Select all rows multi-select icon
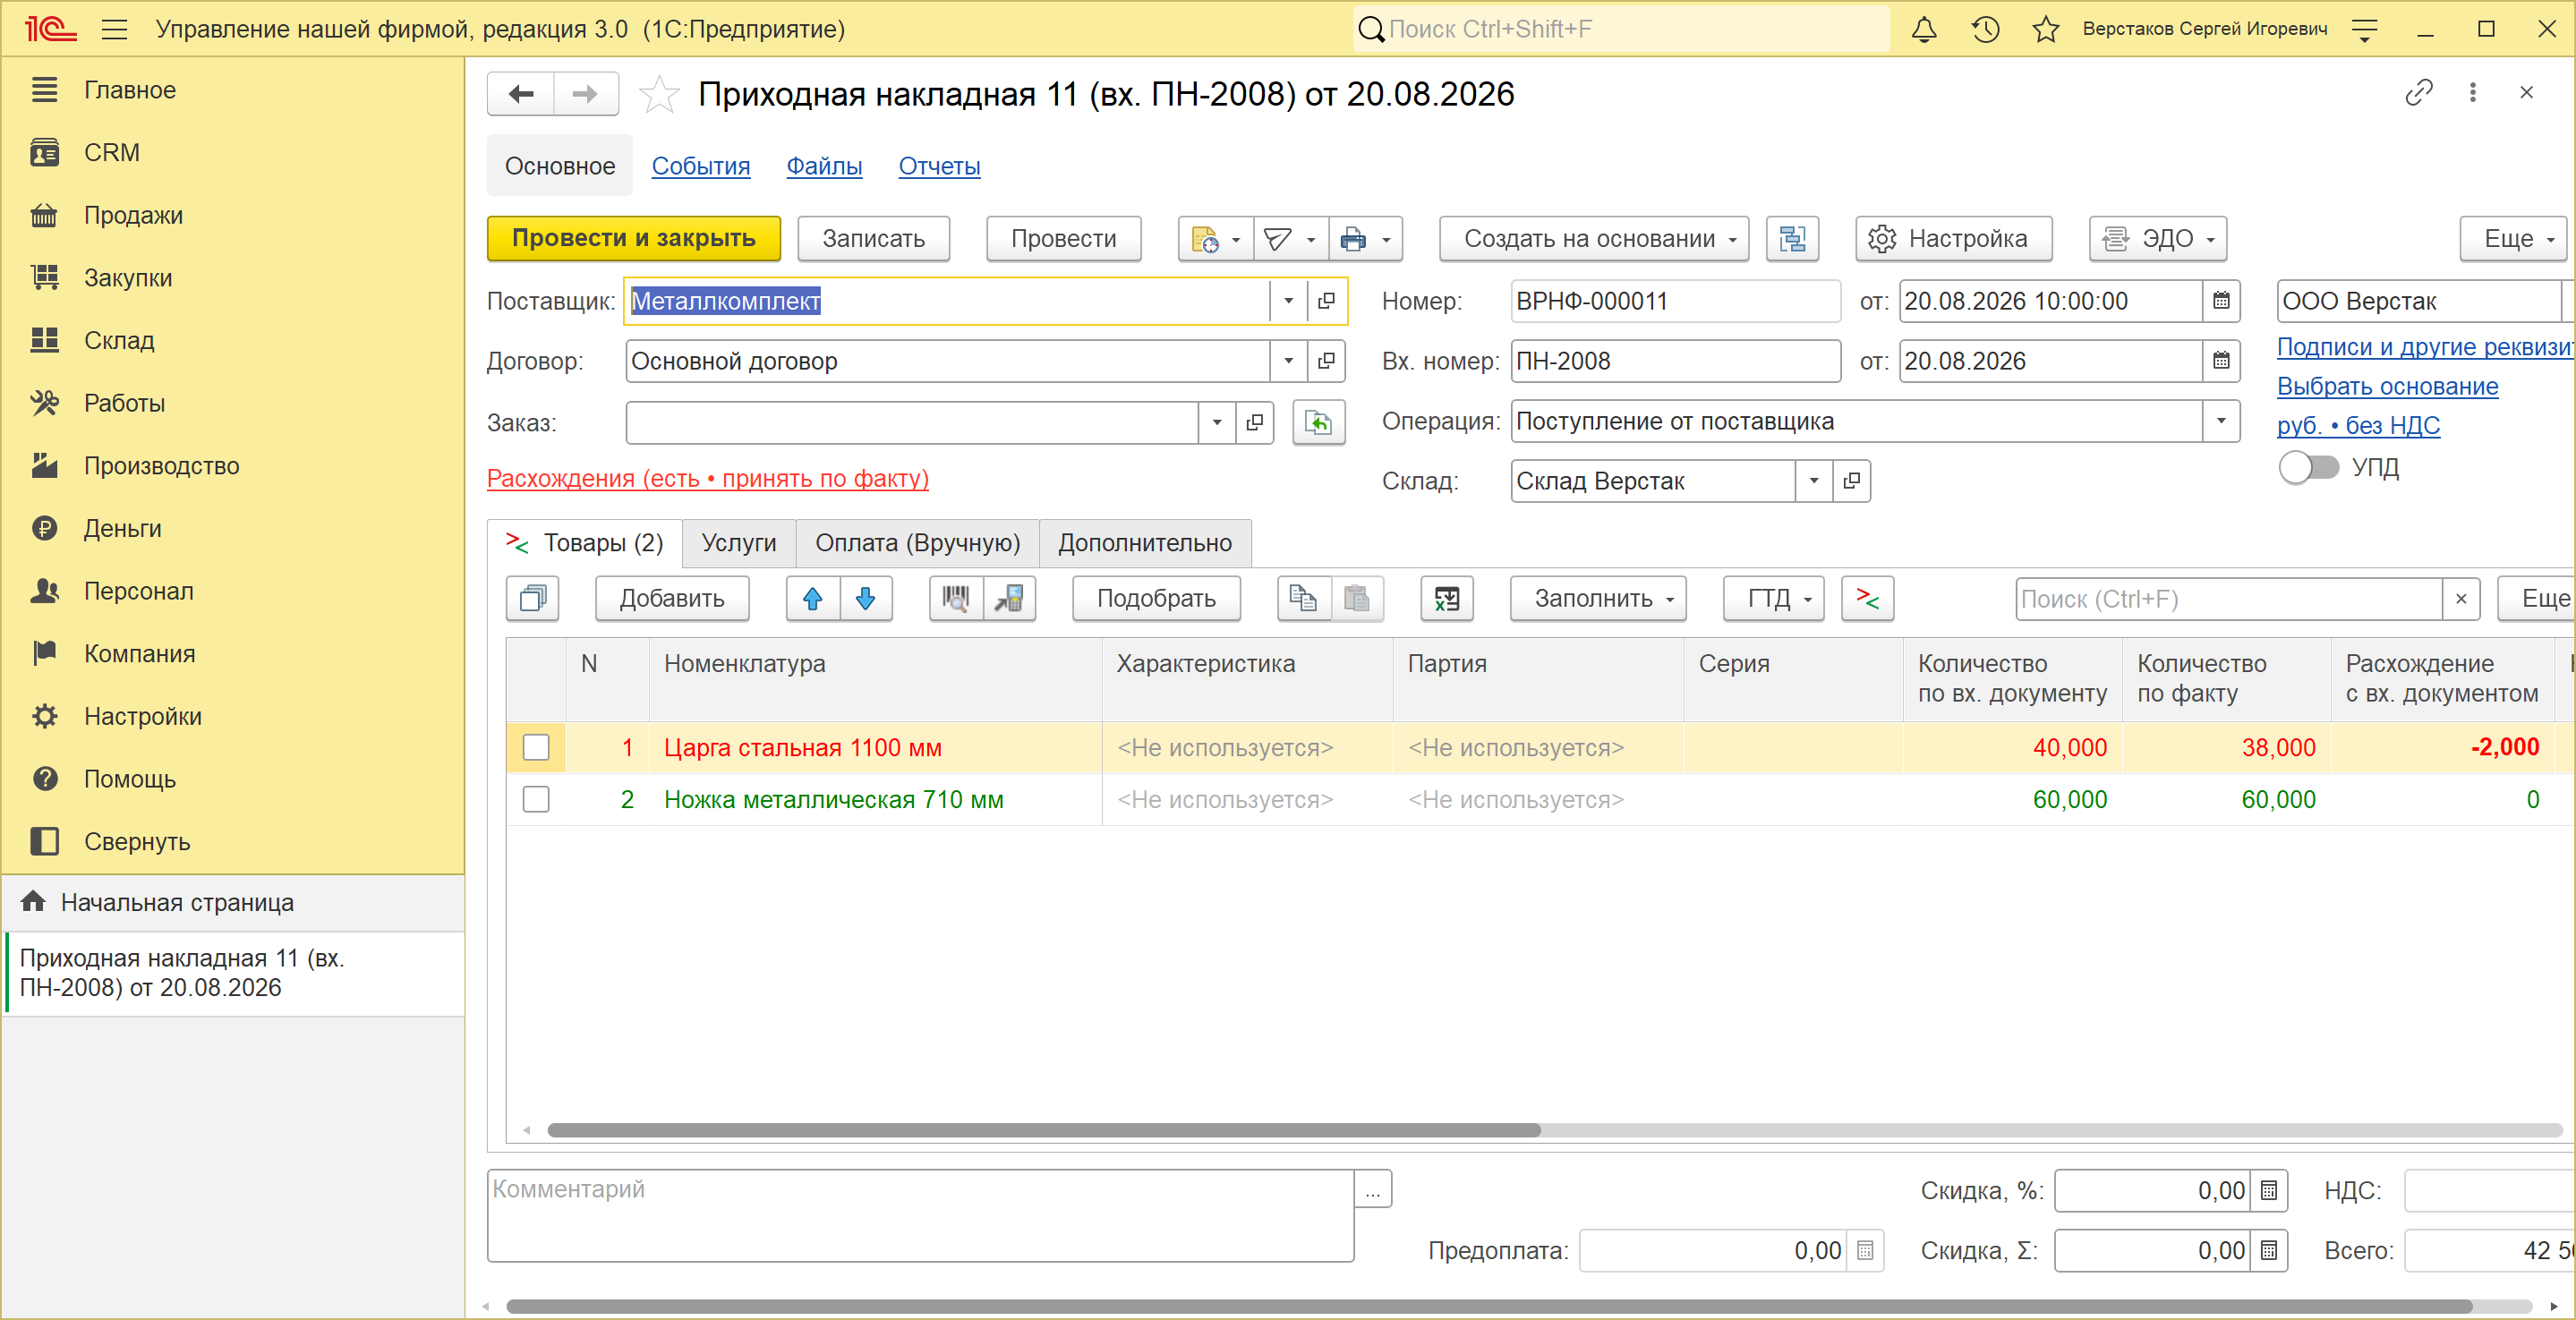 [533, 599]
